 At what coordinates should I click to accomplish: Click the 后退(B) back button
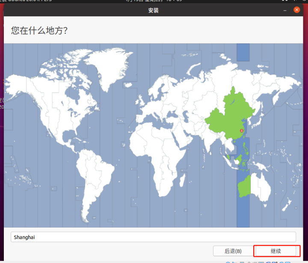pos(233,251)
